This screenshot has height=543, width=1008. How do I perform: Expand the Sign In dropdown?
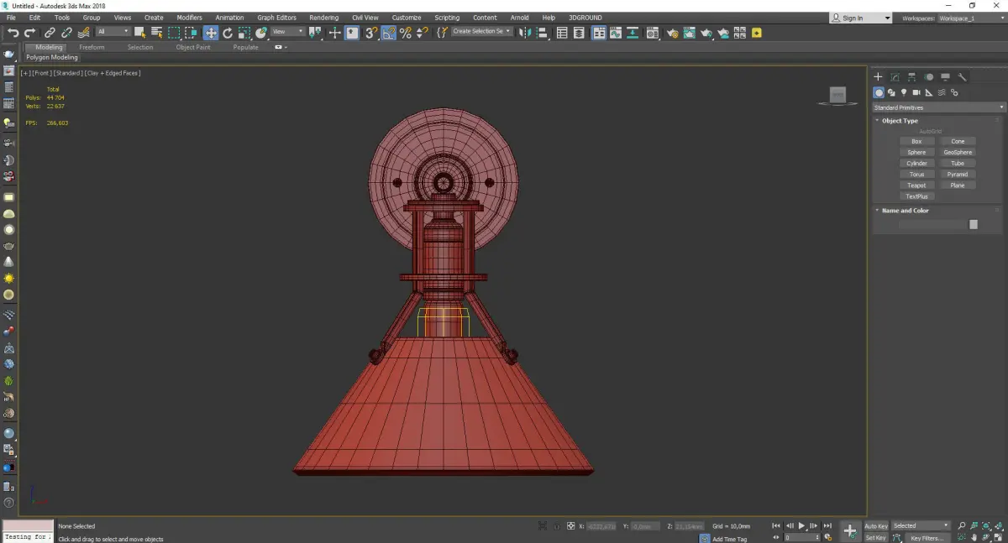887,18
